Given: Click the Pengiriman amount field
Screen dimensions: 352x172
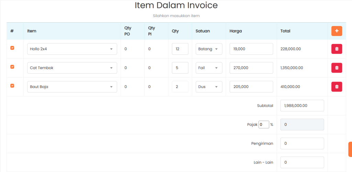Looking at the screenshot, I should [302, 144].
